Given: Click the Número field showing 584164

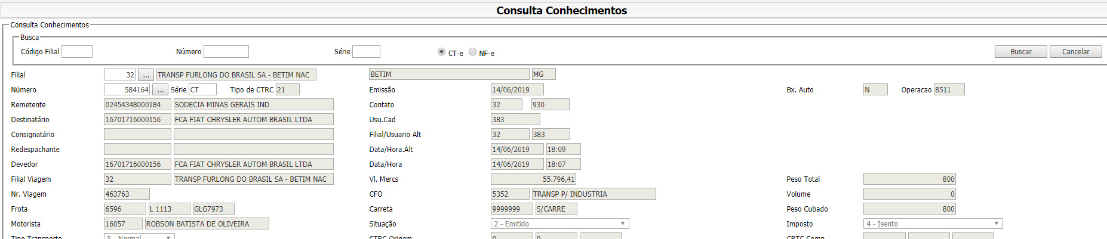Looking at the screenshot, I should (x=127, y=90).
